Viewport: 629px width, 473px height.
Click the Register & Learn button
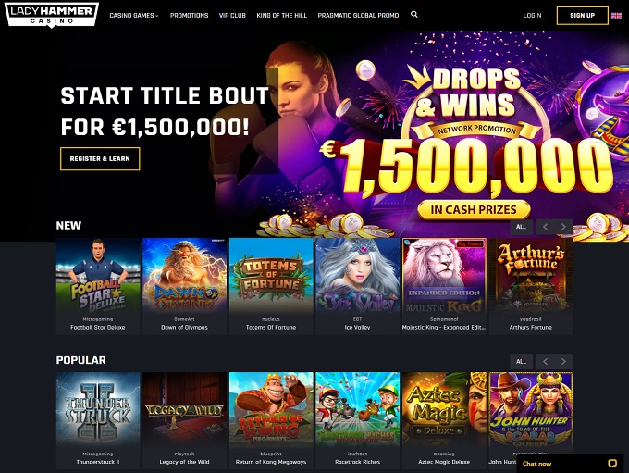100,158
